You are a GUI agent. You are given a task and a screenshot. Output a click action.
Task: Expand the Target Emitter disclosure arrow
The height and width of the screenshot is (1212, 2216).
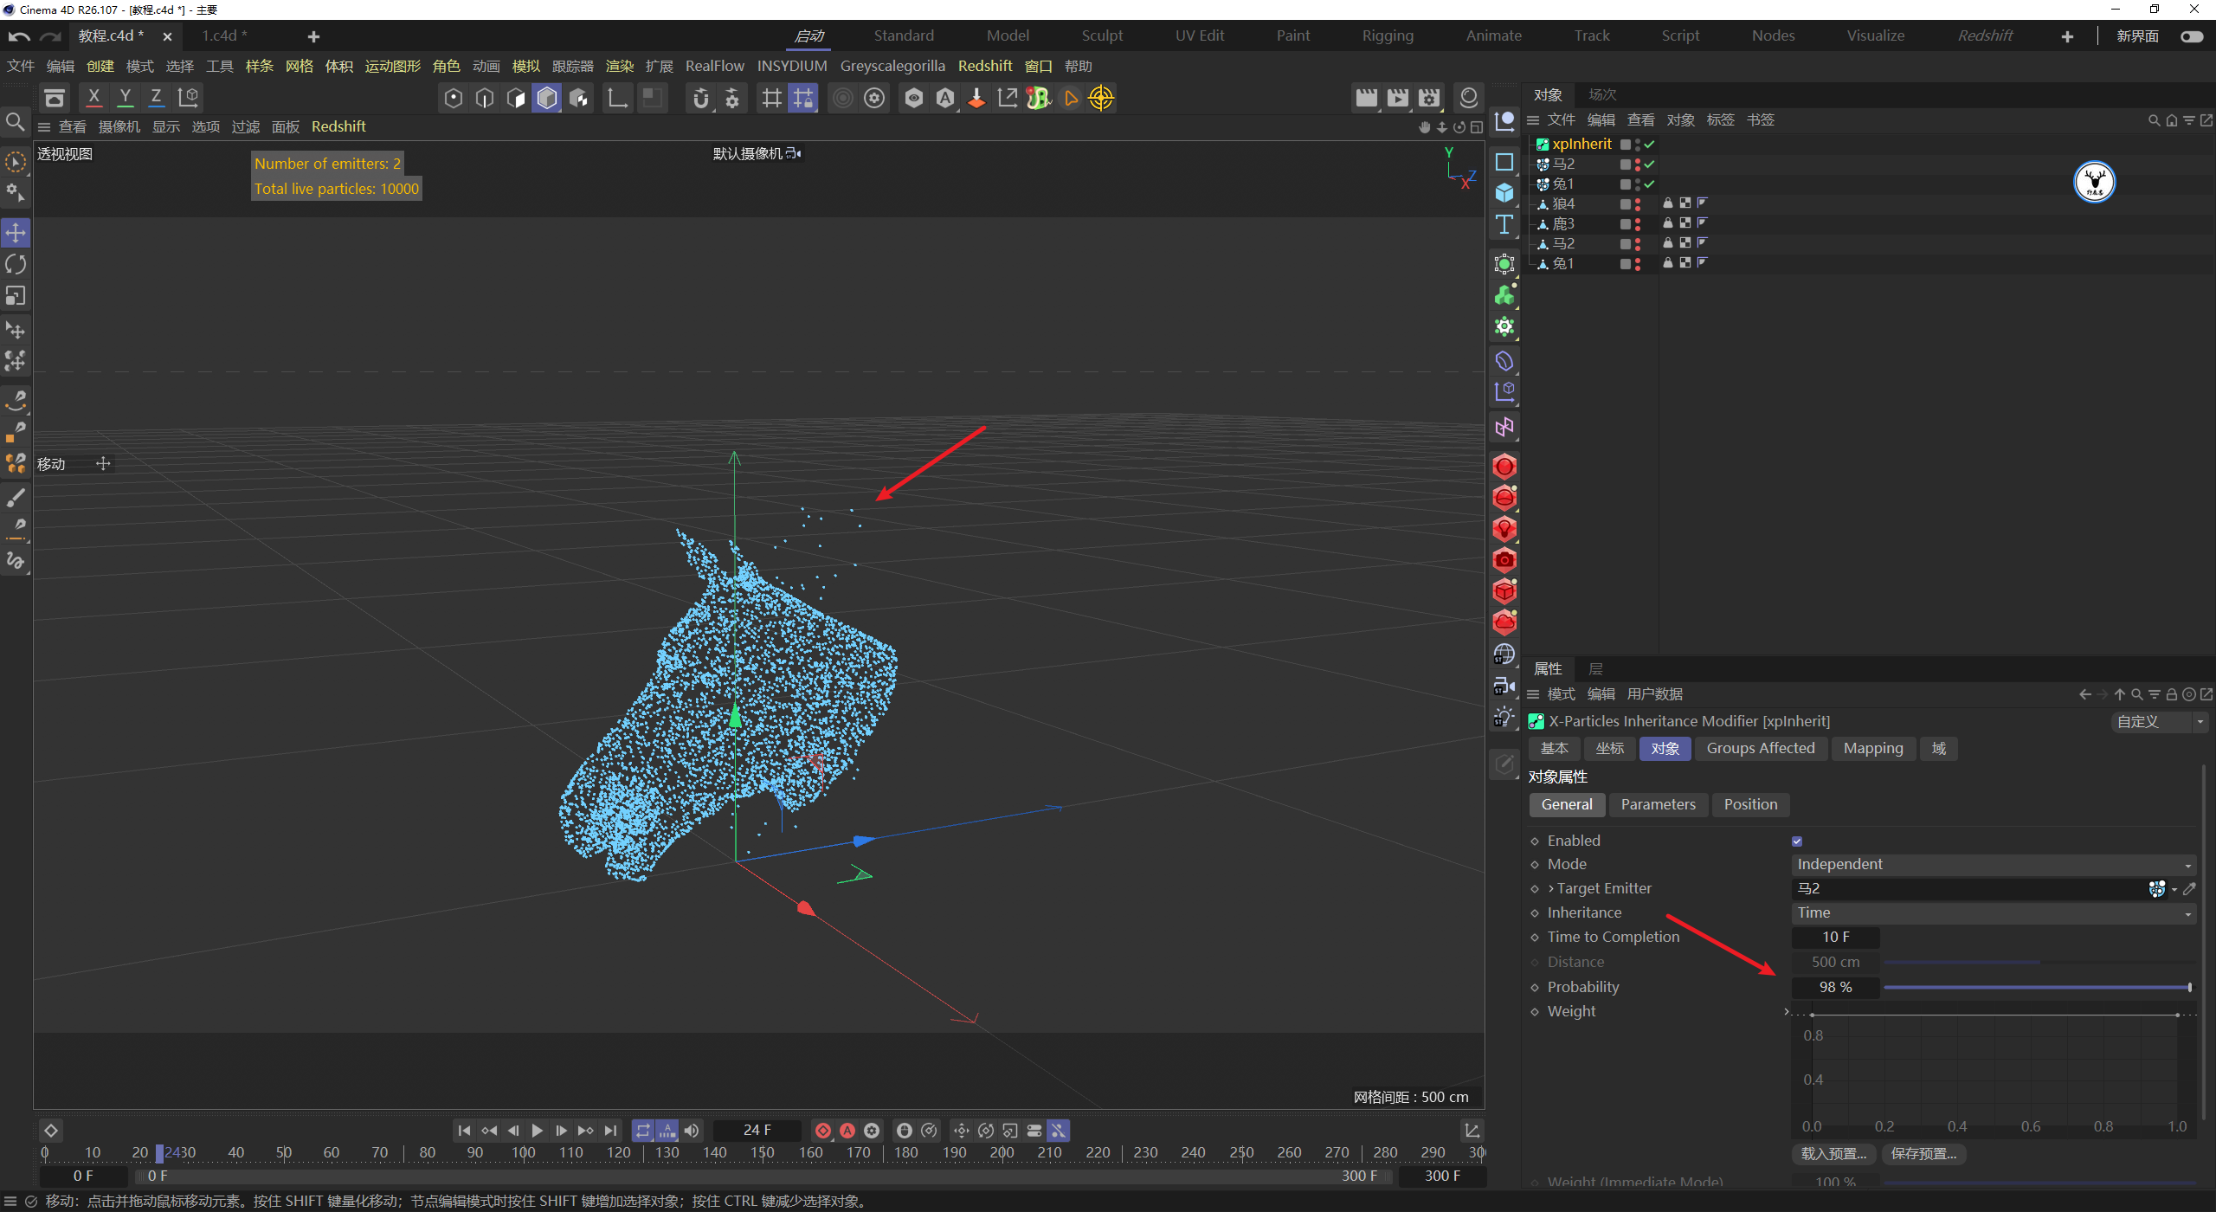[x=1551, y=888]
